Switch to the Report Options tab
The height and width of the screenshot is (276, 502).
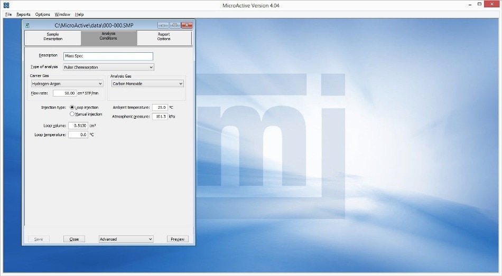164,38
